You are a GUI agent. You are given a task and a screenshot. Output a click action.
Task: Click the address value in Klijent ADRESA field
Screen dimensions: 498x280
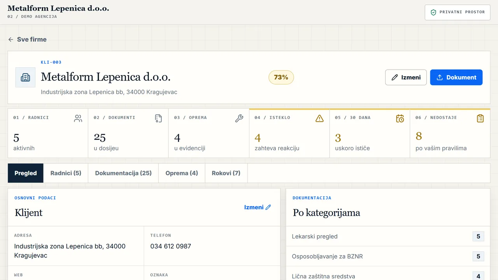(x=70, y=251)
